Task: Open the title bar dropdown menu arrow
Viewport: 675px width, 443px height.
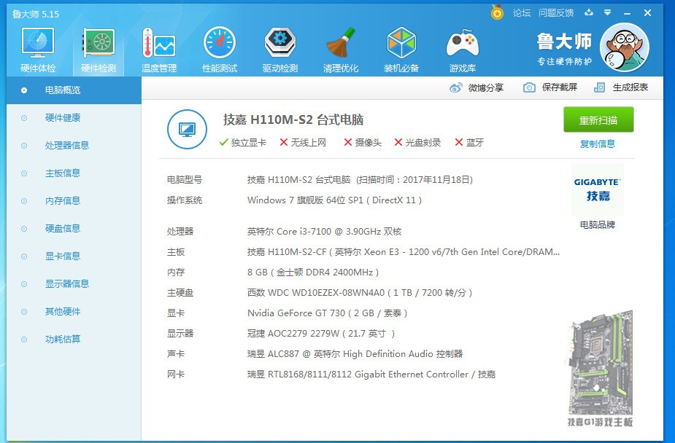Action: click(x=607, y=12)
